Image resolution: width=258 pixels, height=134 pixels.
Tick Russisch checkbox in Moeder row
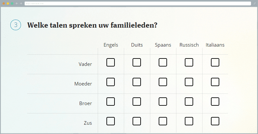(x=189, y=82)
